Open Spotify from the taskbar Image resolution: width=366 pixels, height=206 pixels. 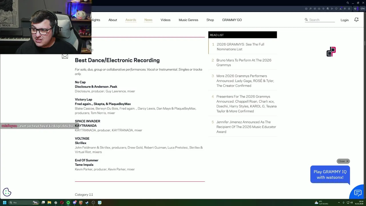click(x=68, y=203)
